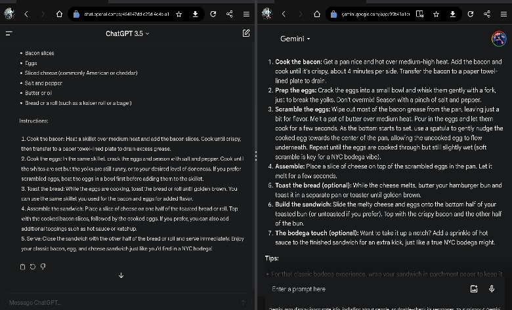Upload an image to Gemini prompt
The height and width of the screenshot is (310, 512).
(474, 289)
